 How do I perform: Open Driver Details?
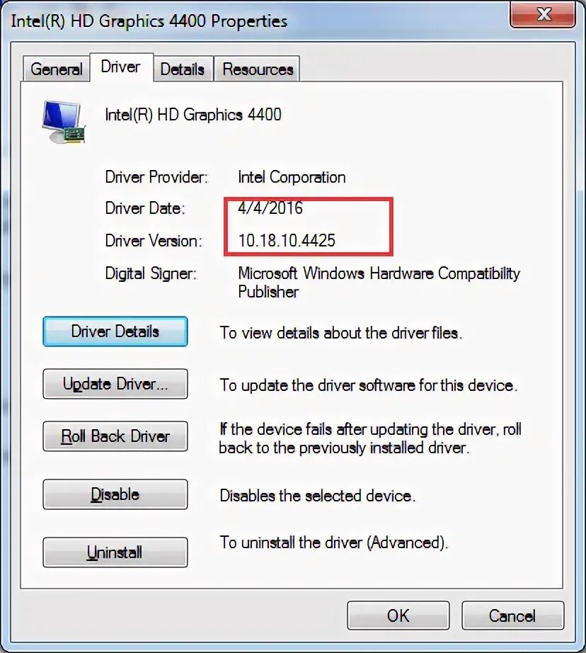coord(115,331)
